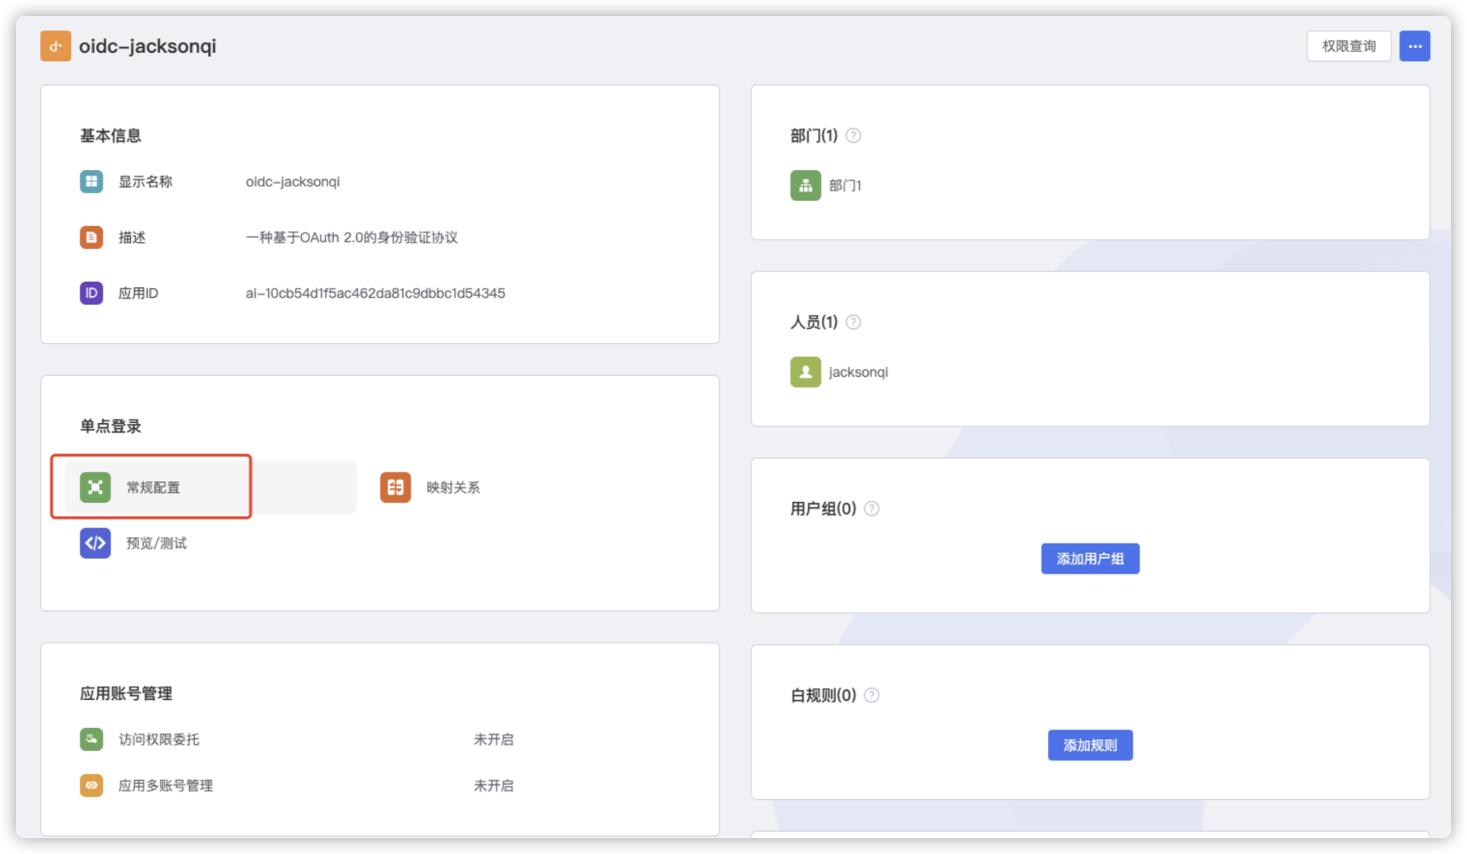
Task: Click the green jacksonqi user avatar icon
Action: click(x=805, y=372)
